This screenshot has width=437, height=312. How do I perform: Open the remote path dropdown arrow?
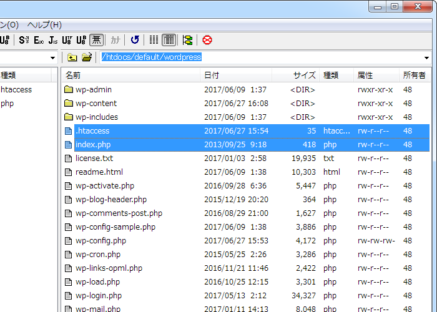pyautogui.click(x=427, y=57)
